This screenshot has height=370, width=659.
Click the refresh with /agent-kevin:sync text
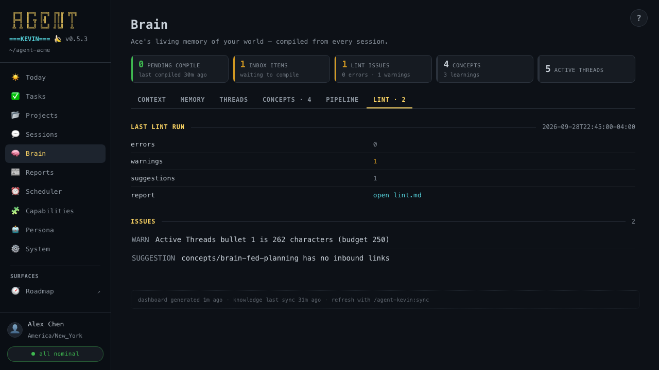tap(380, 300)
